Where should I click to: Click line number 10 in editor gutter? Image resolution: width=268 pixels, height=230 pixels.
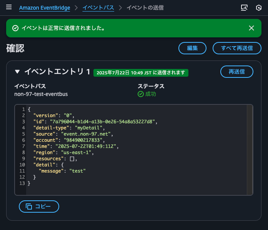tap(22, 165)
